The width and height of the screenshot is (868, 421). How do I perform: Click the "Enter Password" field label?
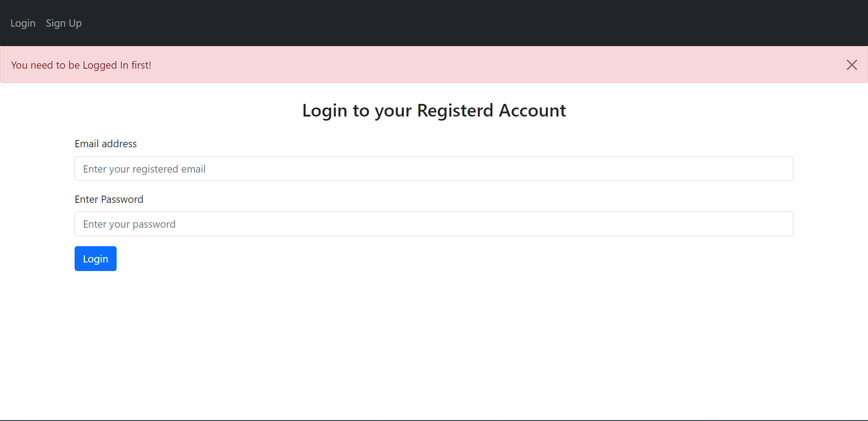108,199
